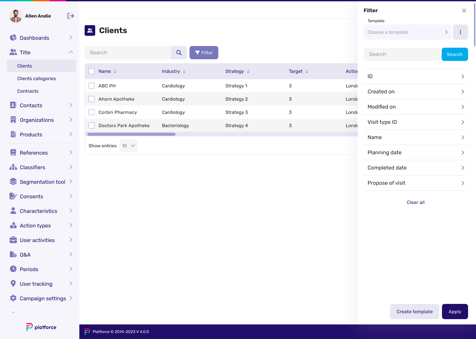
Task: Click the table's horizontal scrollbar
Action: pyautogui.click(x=131, y=134)
